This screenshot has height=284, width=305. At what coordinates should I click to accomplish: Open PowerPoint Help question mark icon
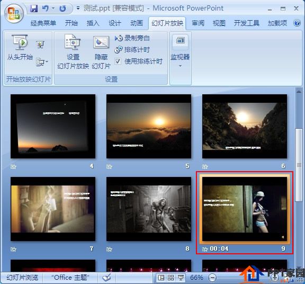[297, 23]
